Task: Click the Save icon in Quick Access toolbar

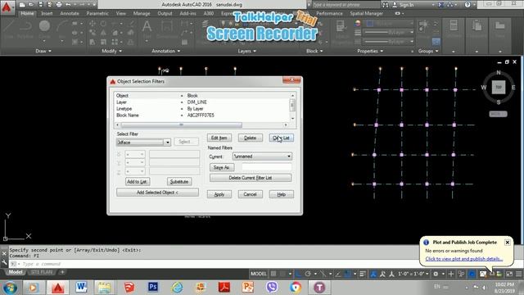Action: click(40, 5)
